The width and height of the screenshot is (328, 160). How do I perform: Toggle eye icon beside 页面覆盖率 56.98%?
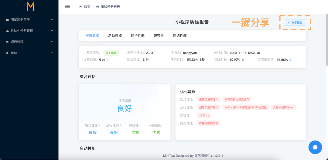(x=290, y=60)
